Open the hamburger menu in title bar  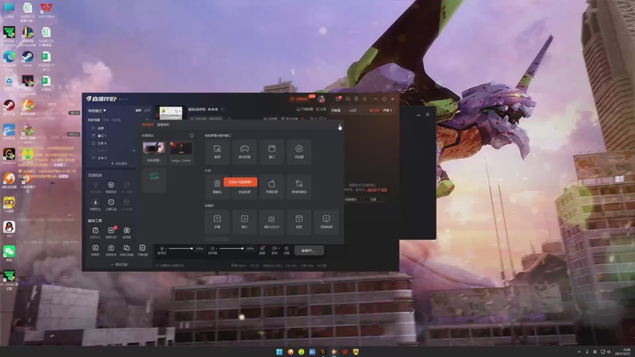364,98
